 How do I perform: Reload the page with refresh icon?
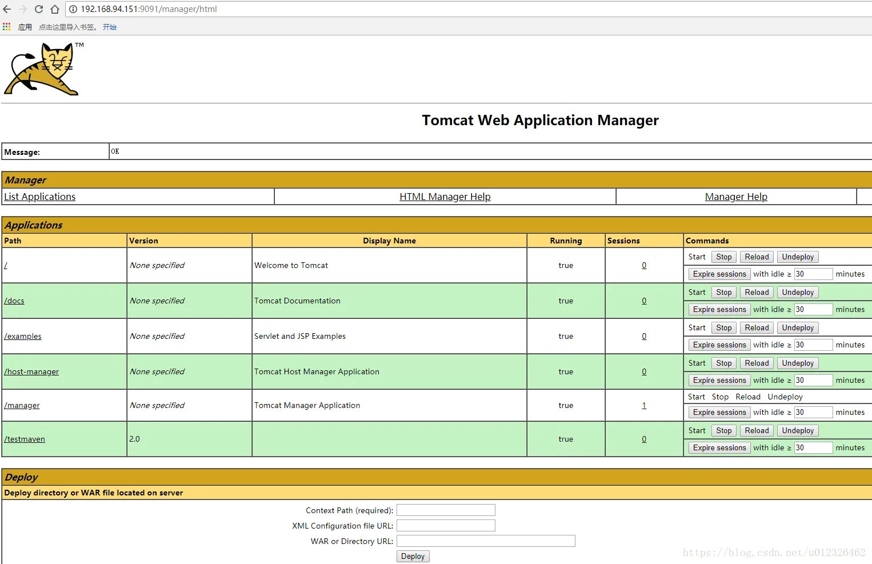tap(39, 9)
